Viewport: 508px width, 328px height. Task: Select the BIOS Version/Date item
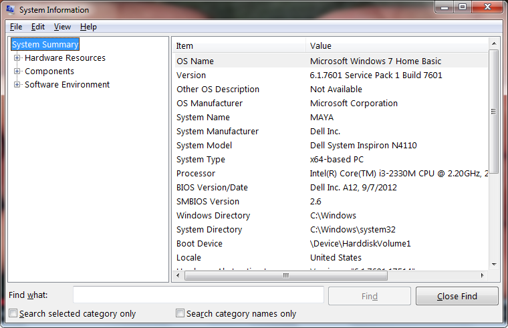point(212,188)
